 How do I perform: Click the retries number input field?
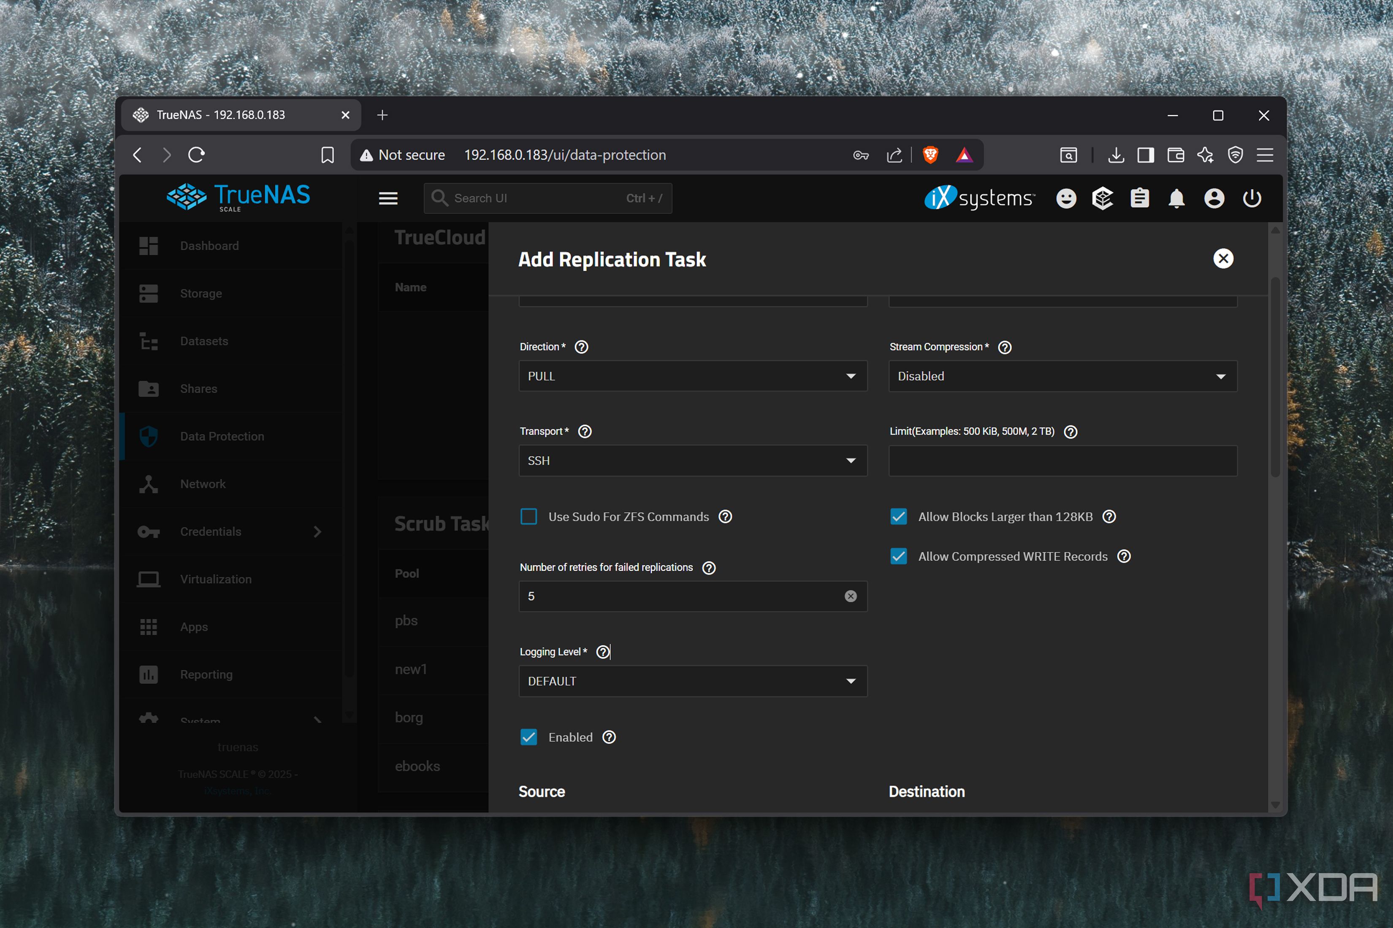[x=693, y=596]
